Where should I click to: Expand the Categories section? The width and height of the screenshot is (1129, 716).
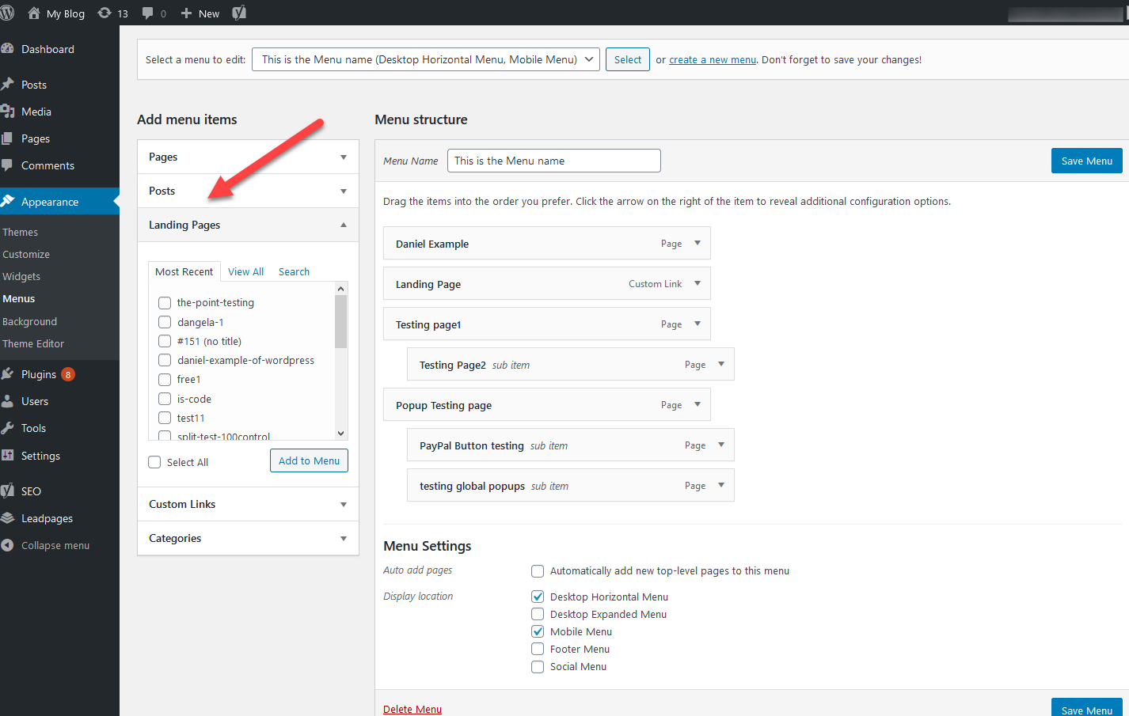[x=248, y=538]
